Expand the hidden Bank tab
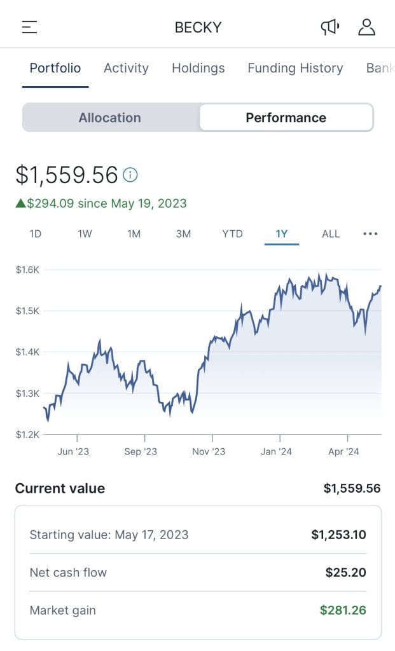395x651 pixels. (x=380, y=68)
